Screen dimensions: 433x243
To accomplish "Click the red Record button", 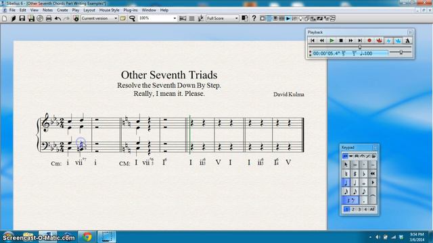I will [369, 40].
